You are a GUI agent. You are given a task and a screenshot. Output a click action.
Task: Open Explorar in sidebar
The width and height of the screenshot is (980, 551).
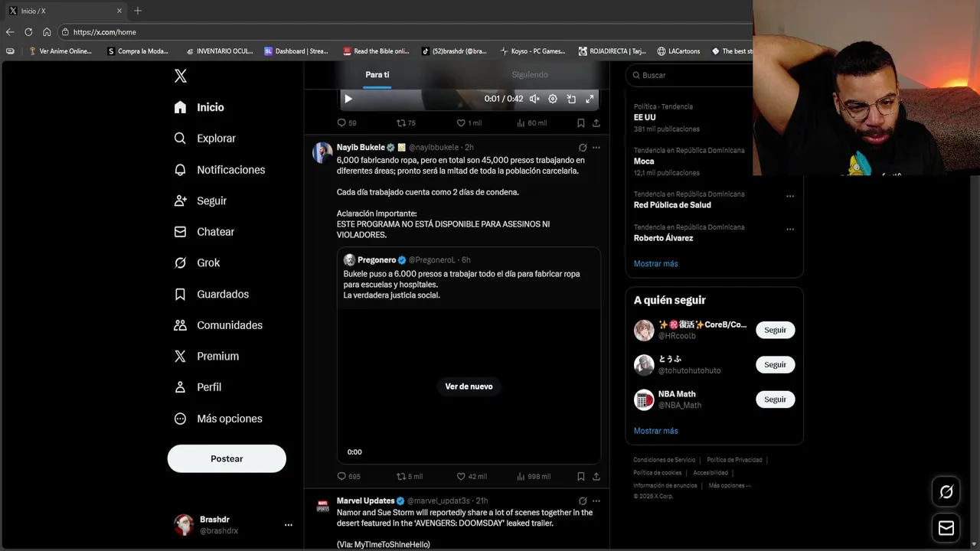[x=204, y=139]
